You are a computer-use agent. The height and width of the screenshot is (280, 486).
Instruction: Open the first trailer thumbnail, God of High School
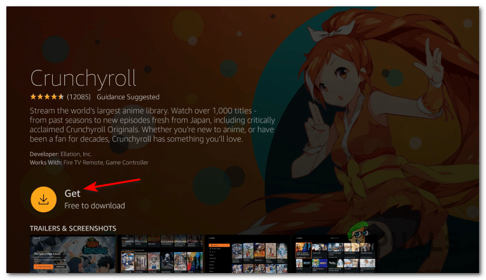coord(72,254)
